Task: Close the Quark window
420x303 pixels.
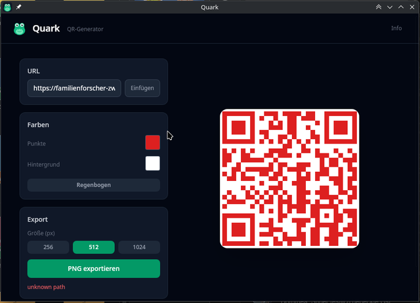Action: (x=412, y=7)
